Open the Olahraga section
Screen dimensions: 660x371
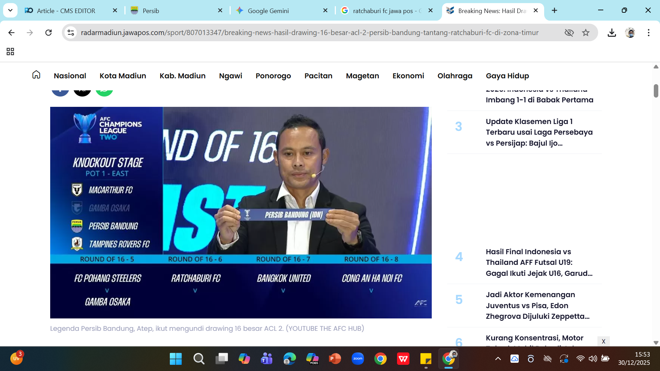[455, 76]
